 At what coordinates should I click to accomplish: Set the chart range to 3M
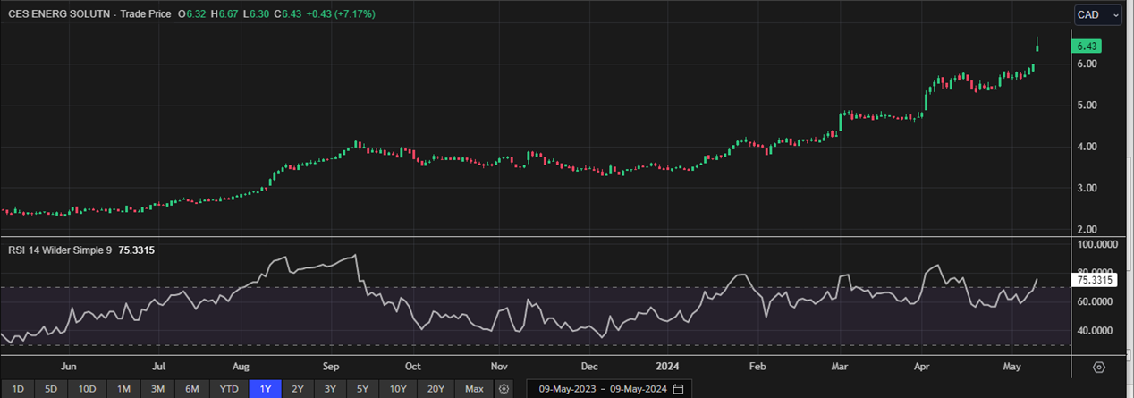[157, 389]
